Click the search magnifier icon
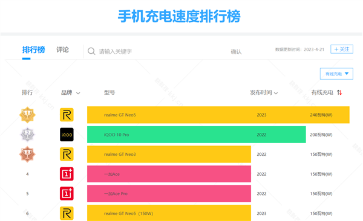 91,51
